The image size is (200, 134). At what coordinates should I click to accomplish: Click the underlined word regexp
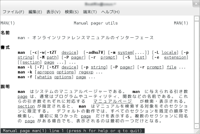tap(86, 72)
